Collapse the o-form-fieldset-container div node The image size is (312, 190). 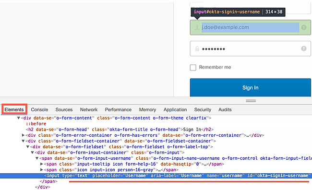pyautogui.click(x=23, y=141)
